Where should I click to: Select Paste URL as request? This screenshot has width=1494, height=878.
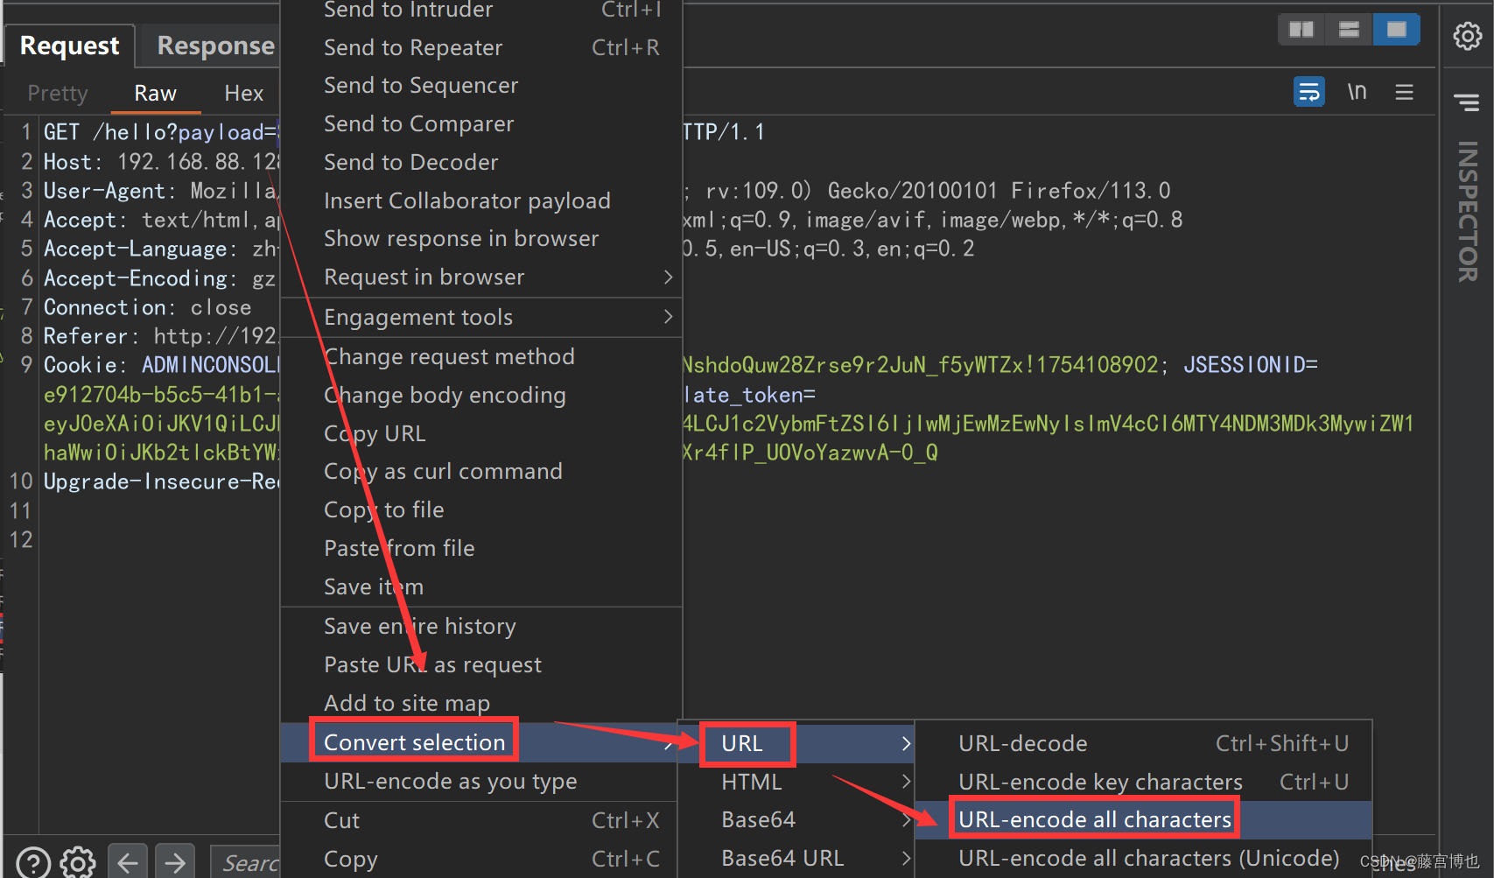481,664
